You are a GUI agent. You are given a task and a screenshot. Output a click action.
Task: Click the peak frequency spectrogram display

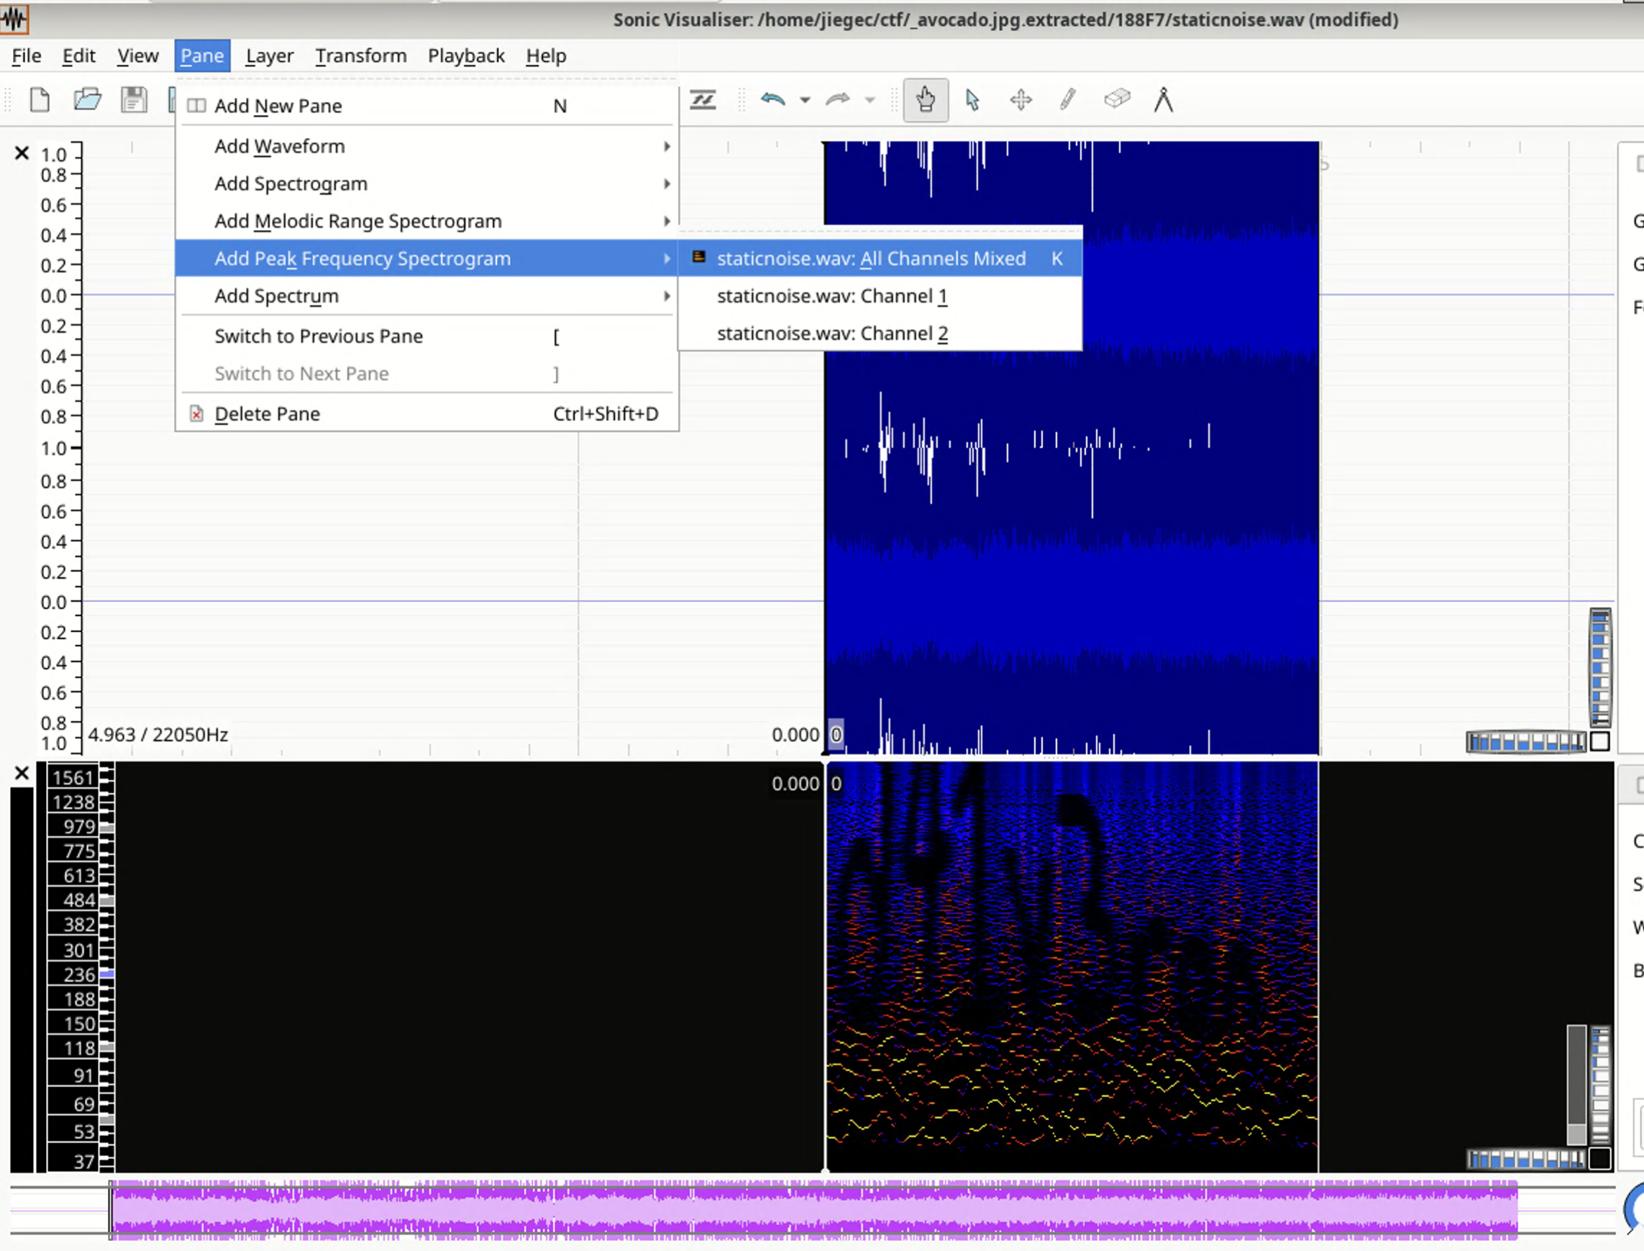click(x=1072, y=966)
